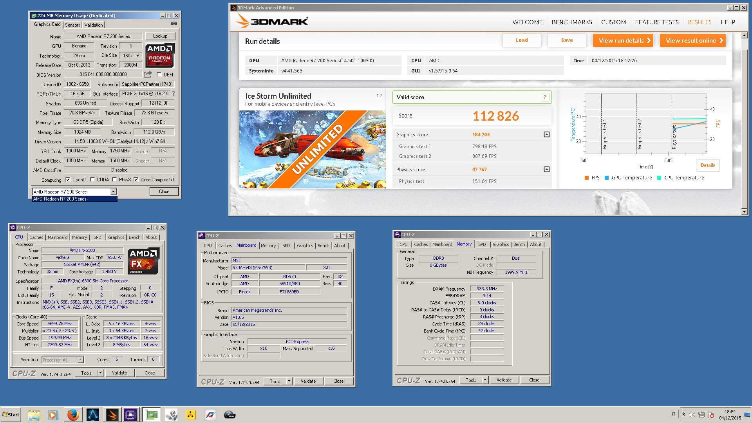Click View run details button
Image resolution: width=752 pixels, height=423 pixels.
623,40
